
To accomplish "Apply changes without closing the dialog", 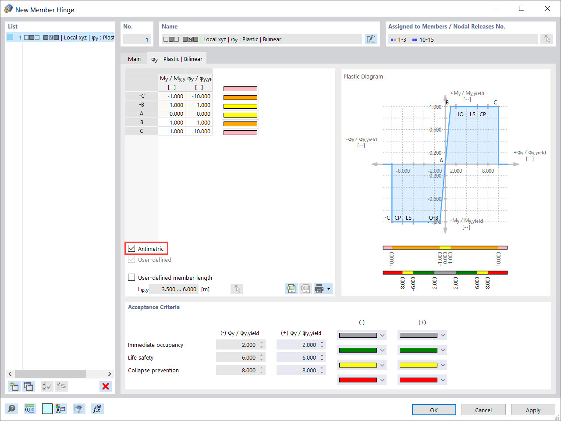I will [x=533, y=410].
